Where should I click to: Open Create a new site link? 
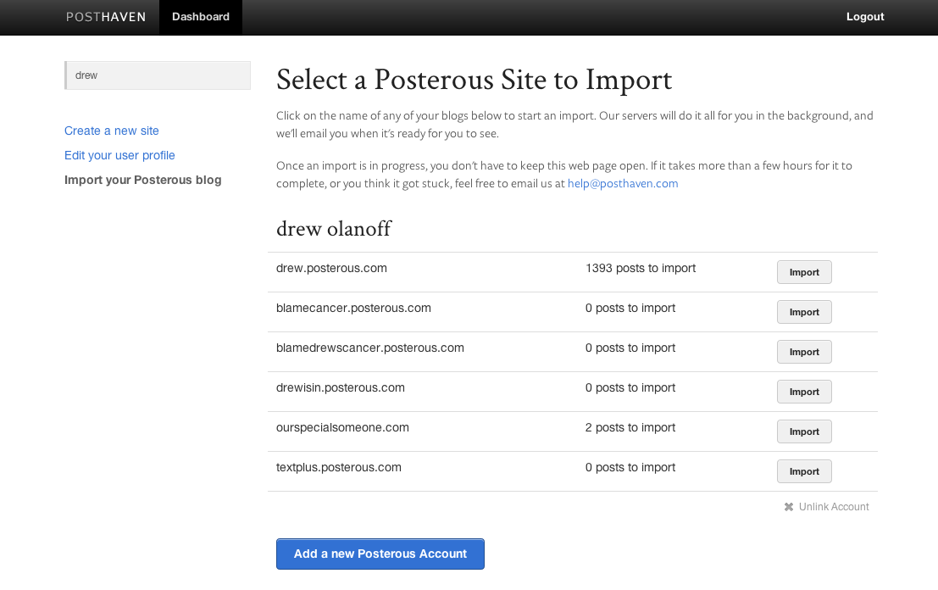[112, 131]
